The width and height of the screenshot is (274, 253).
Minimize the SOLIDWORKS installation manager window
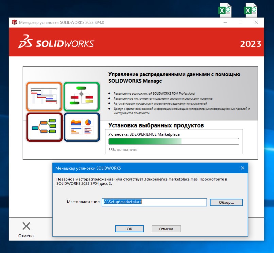(x=225, y=22)
